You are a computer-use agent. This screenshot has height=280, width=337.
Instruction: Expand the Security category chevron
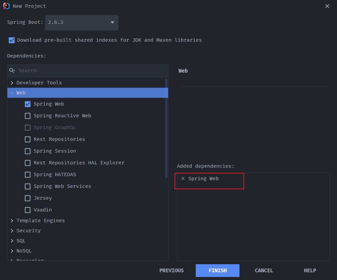point(12,231)
